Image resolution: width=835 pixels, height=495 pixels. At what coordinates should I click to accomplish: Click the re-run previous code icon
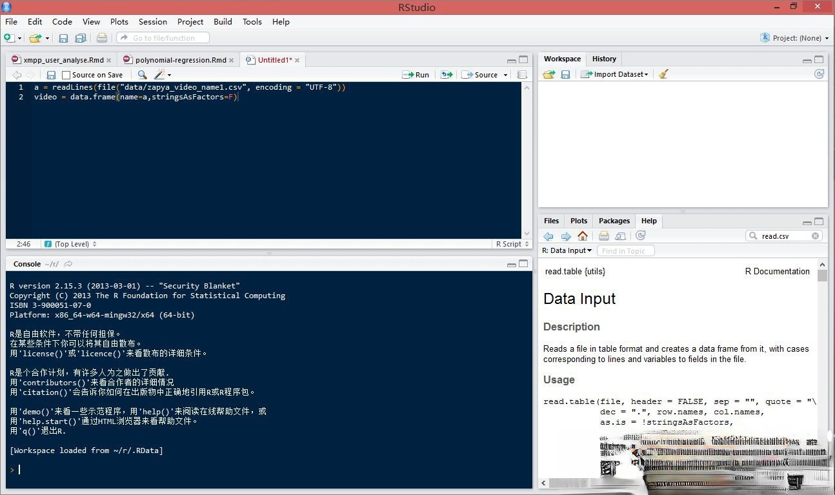coord(446,75)
